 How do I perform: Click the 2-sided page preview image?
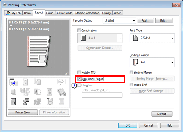pos(39,51)
